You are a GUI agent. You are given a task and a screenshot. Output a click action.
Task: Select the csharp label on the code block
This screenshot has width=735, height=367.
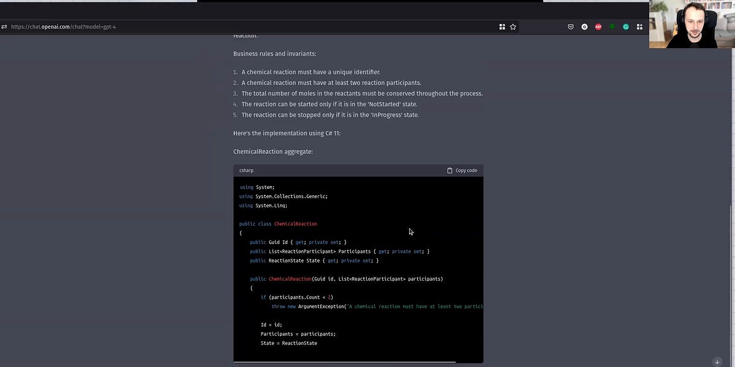coord(246,170)
